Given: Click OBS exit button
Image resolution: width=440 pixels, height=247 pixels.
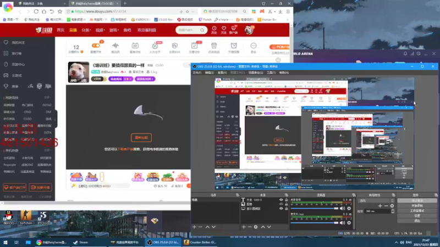Looking at the screenshot, I should click(417, 221).
